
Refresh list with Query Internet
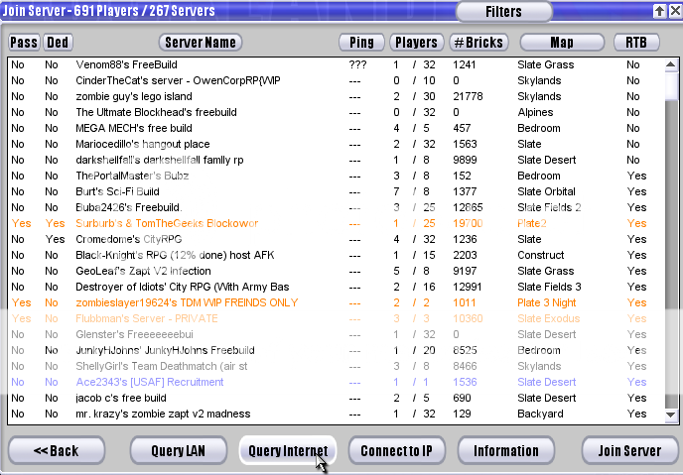(287, 451)
